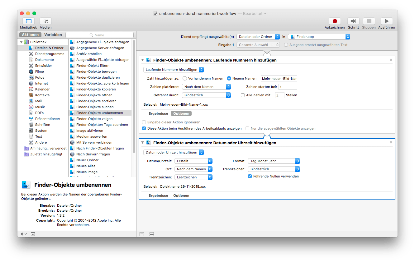The width and height of the screenshot is (415, 262).
Task: Toggle Führende Nullen verwenden checkbox
Action: (x=250, y=176)
